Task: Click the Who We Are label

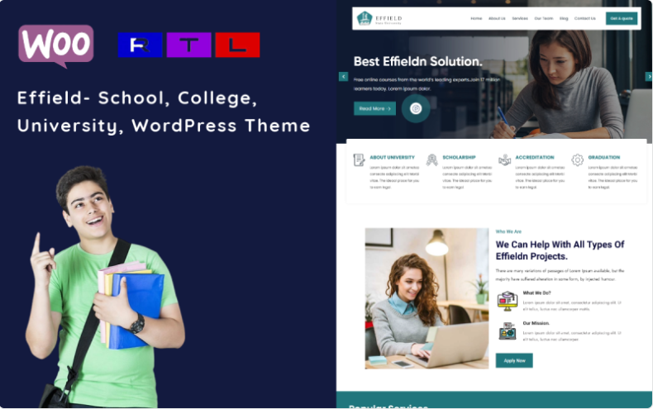Action: pos(508,231)
